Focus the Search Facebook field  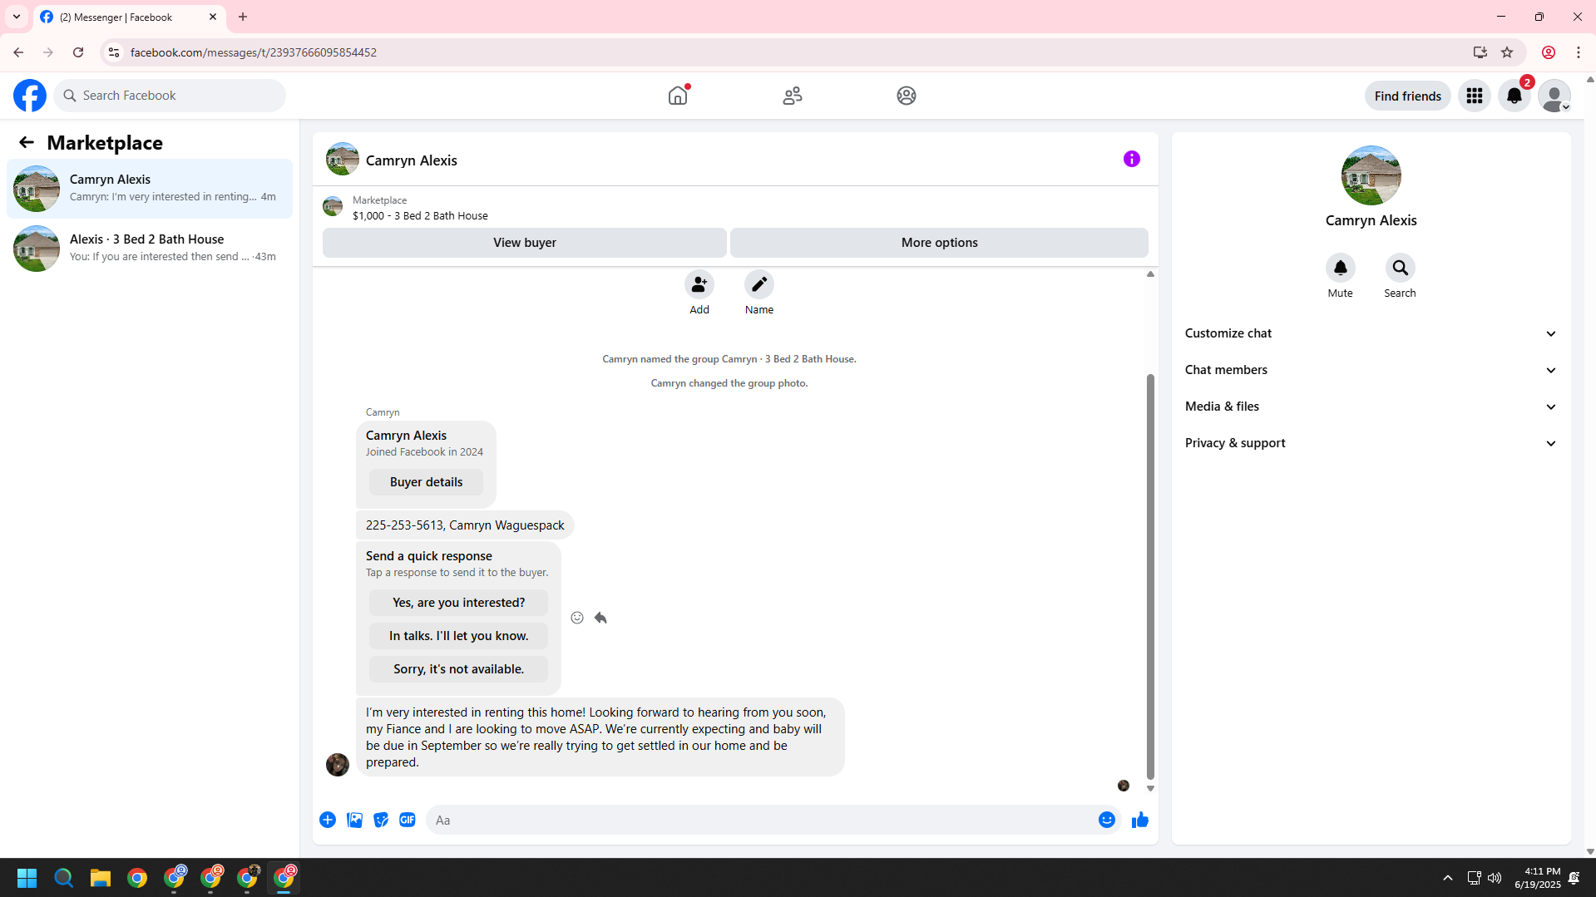pos(170,96)
